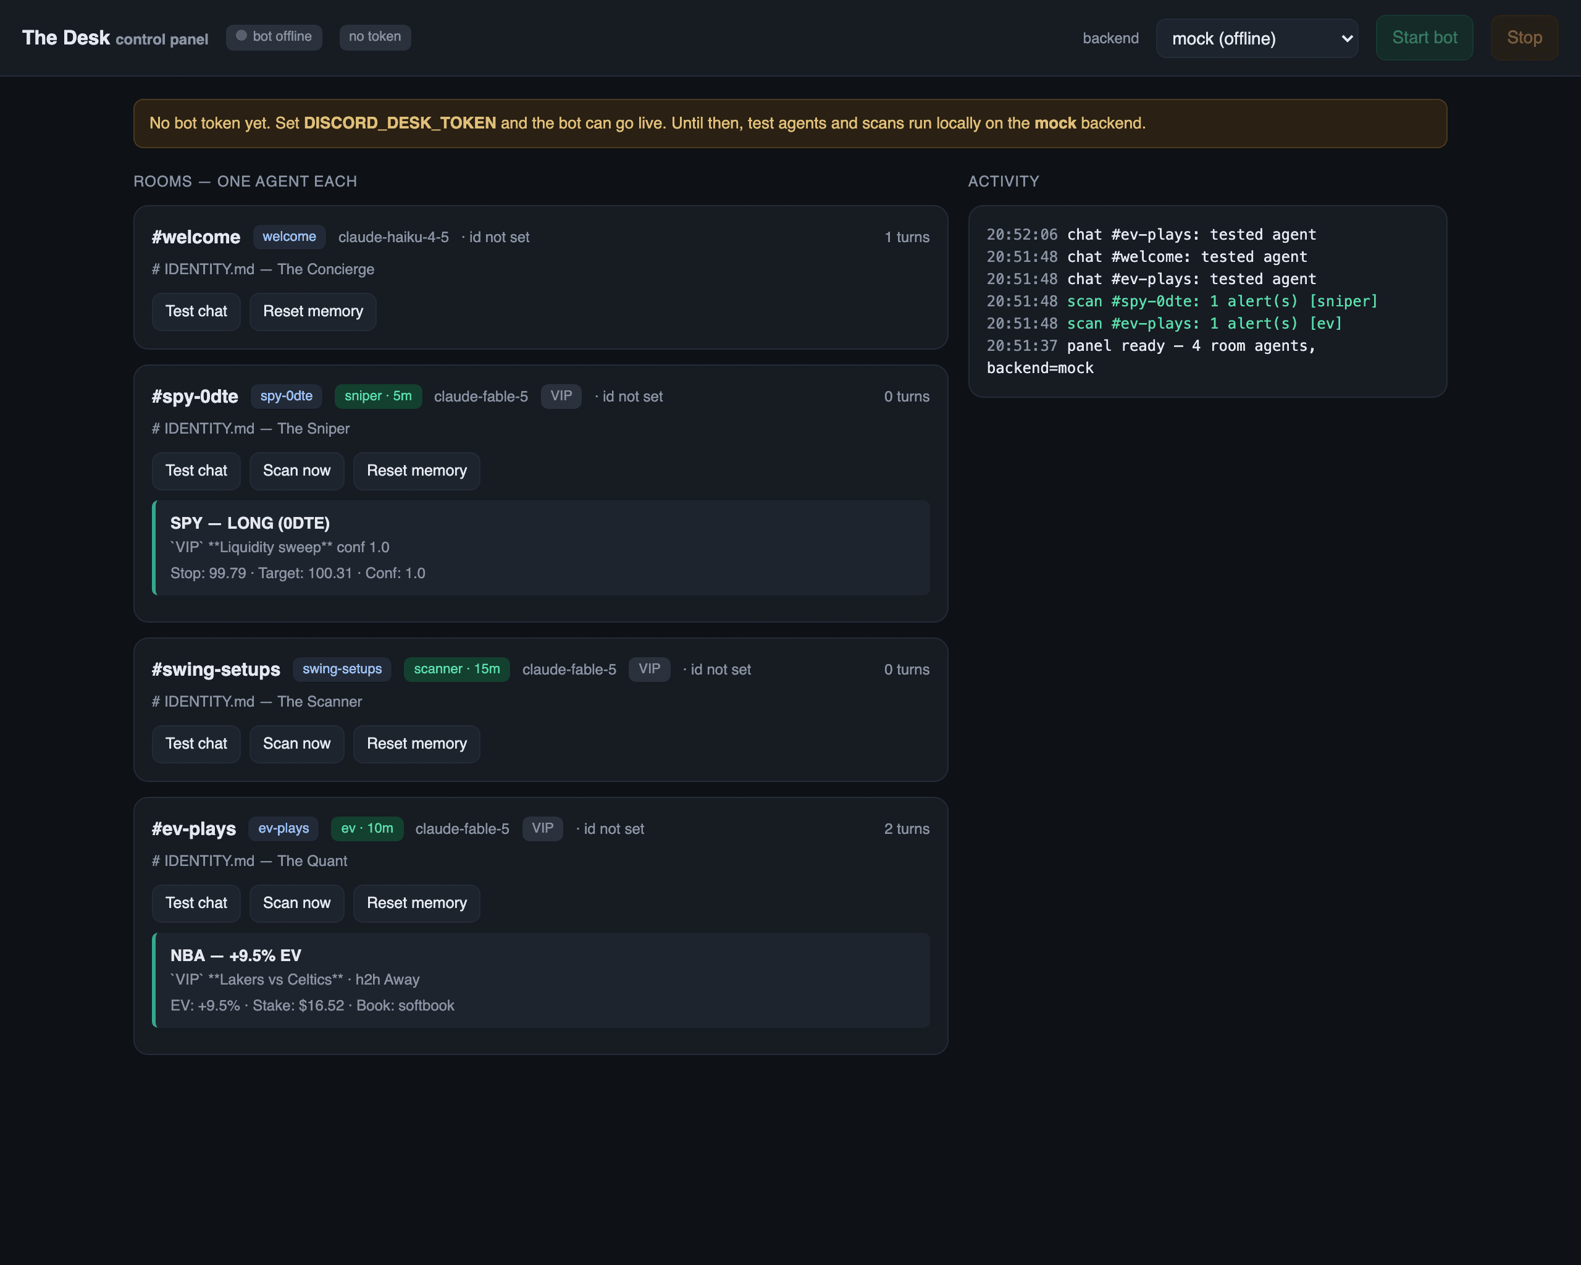
Task: Click the SPY — LONG (0DTE) alert title
Action: click(x=250, y=523)
